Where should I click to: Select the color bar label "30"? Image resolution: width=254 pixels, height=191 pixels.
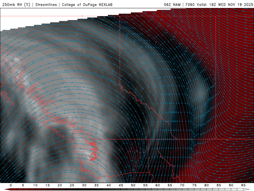pyautogui.click(x=84, y=185)
